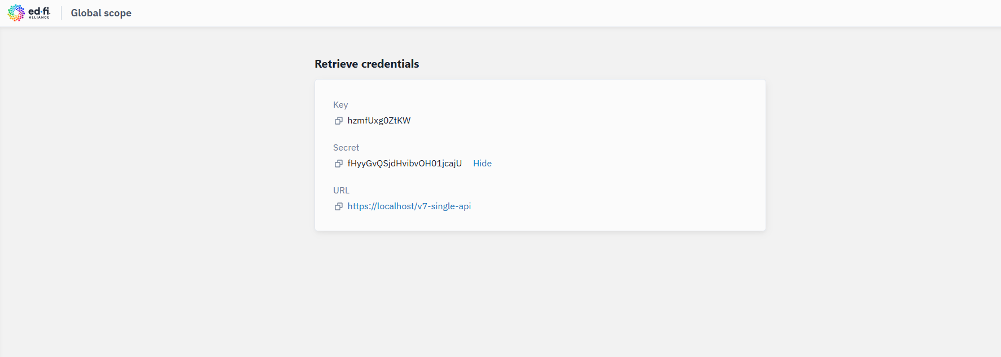Select the Key value hzmfUxg0ZtKW
1001x357 pixels.
click(x=379, y=120)
